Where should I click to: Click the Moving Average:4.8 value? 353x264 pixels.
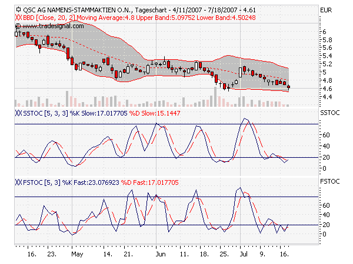[105, 18]
